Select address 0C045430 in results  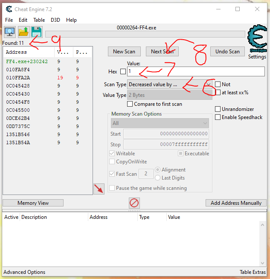48,94
